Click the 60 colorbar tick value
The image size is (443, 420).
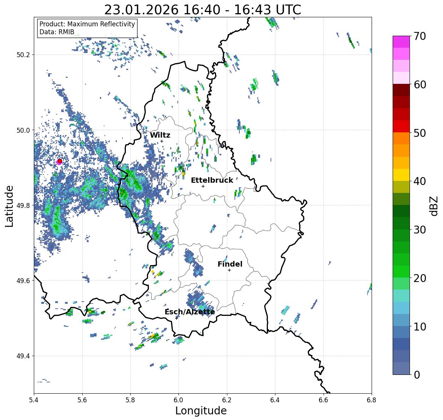coord(419,85)
